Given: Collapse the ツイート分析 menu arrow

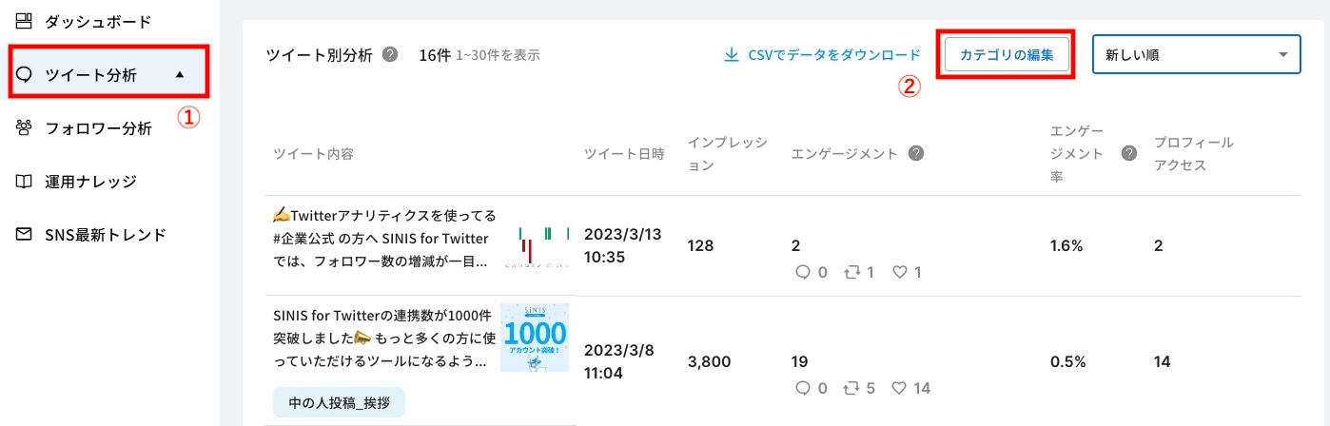Looking at the screenshot, I should click(x=181, y=75).
